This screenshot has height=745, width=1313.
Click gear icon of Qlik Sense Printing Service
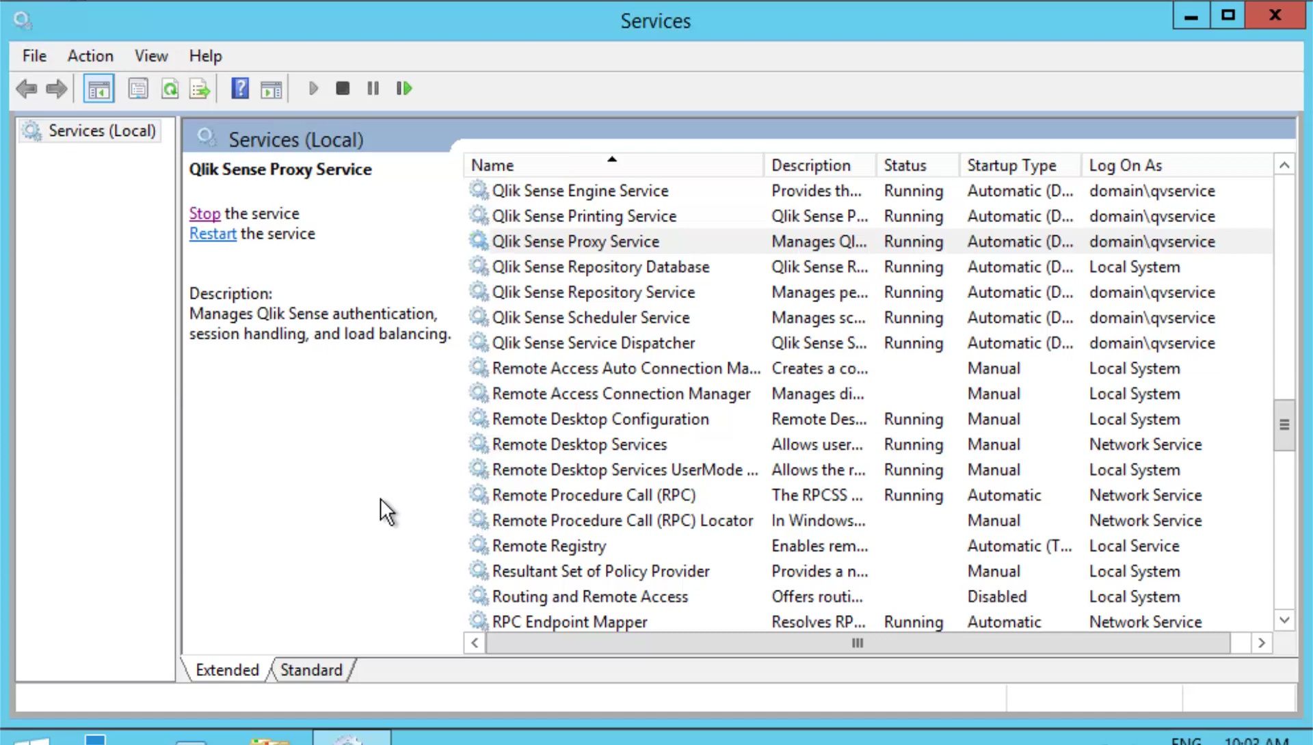coord(478,215)
